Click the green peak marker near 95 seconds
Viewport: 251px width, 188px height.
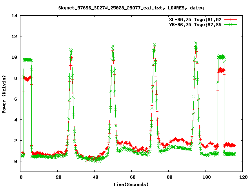196,43
